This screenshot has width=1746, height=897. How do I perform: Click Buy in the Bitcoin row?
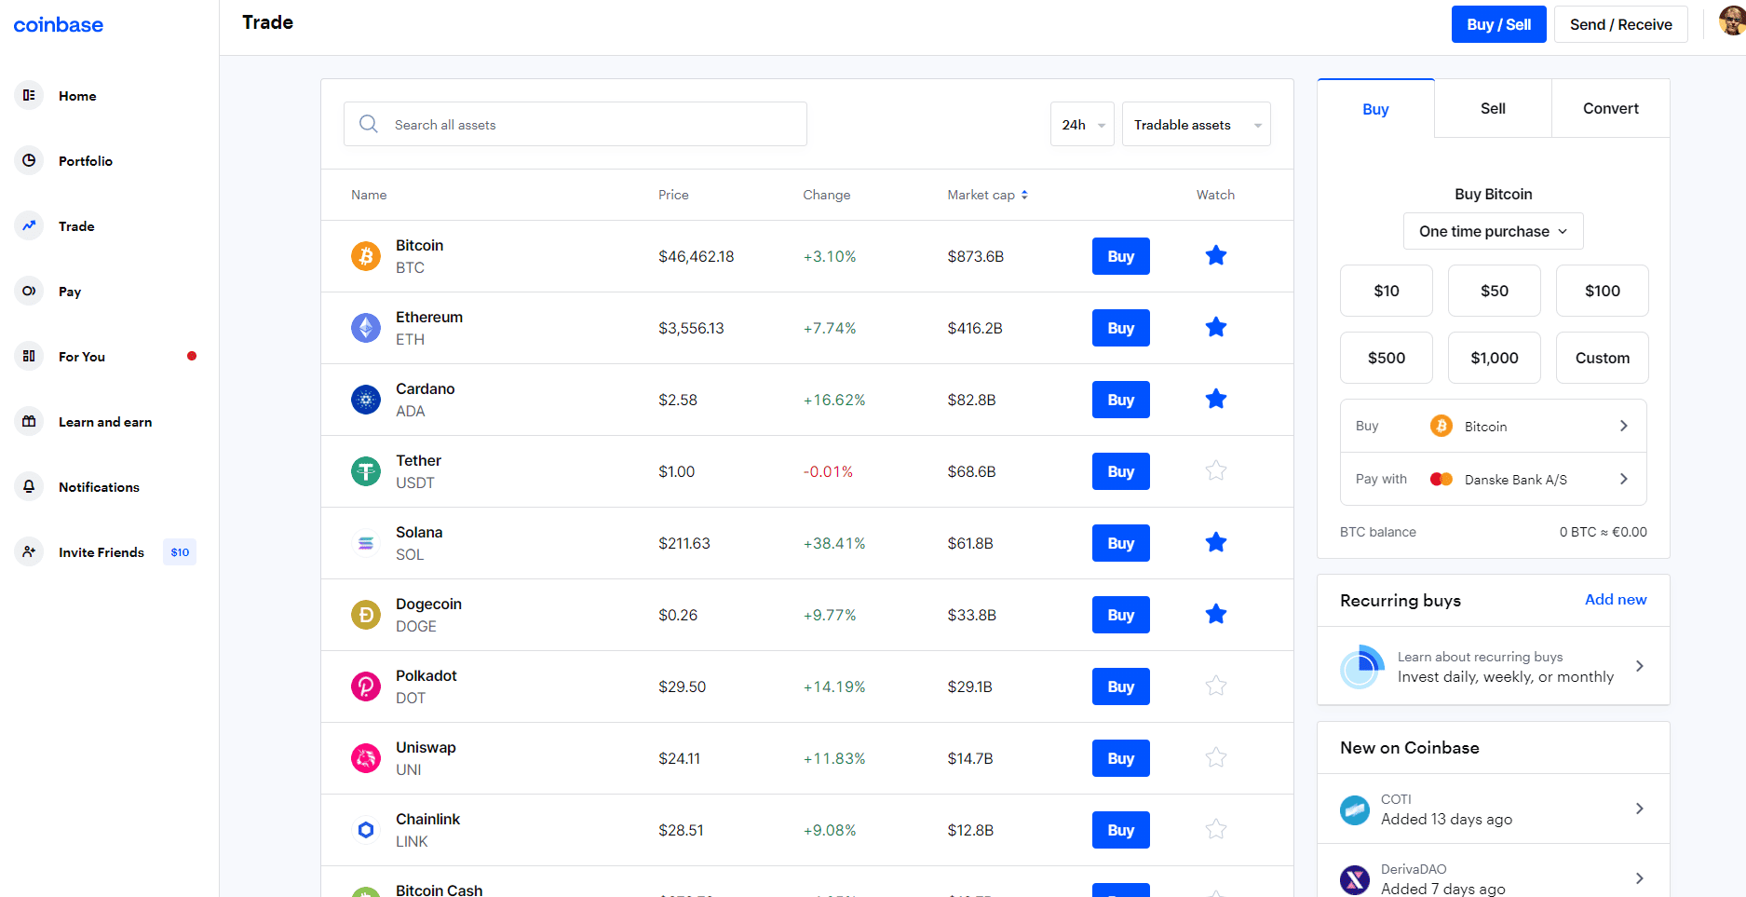pyautogui.click(x=1120, y=256)
